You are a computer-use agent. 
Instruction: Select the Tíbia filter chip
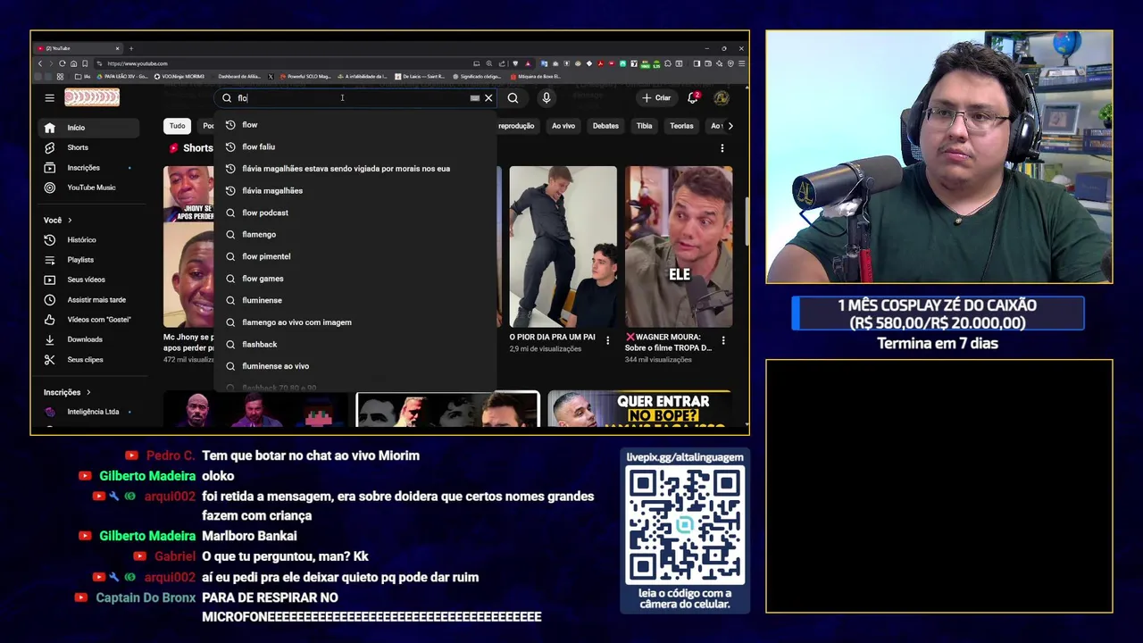click(644, 126)
